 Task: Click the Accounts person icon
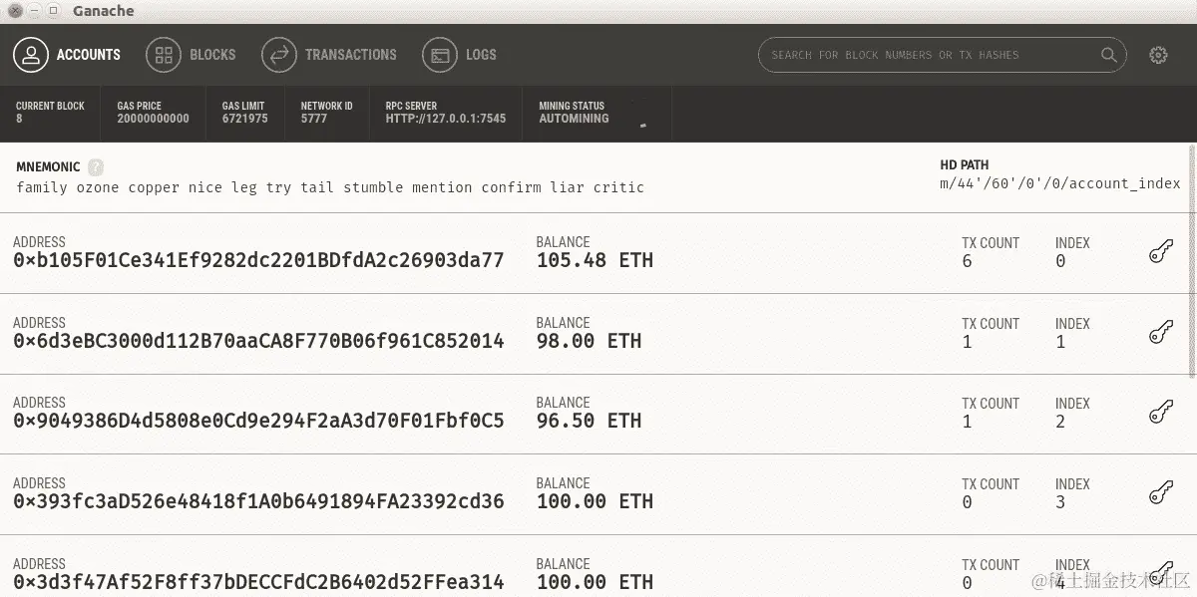tap(31, 55)
